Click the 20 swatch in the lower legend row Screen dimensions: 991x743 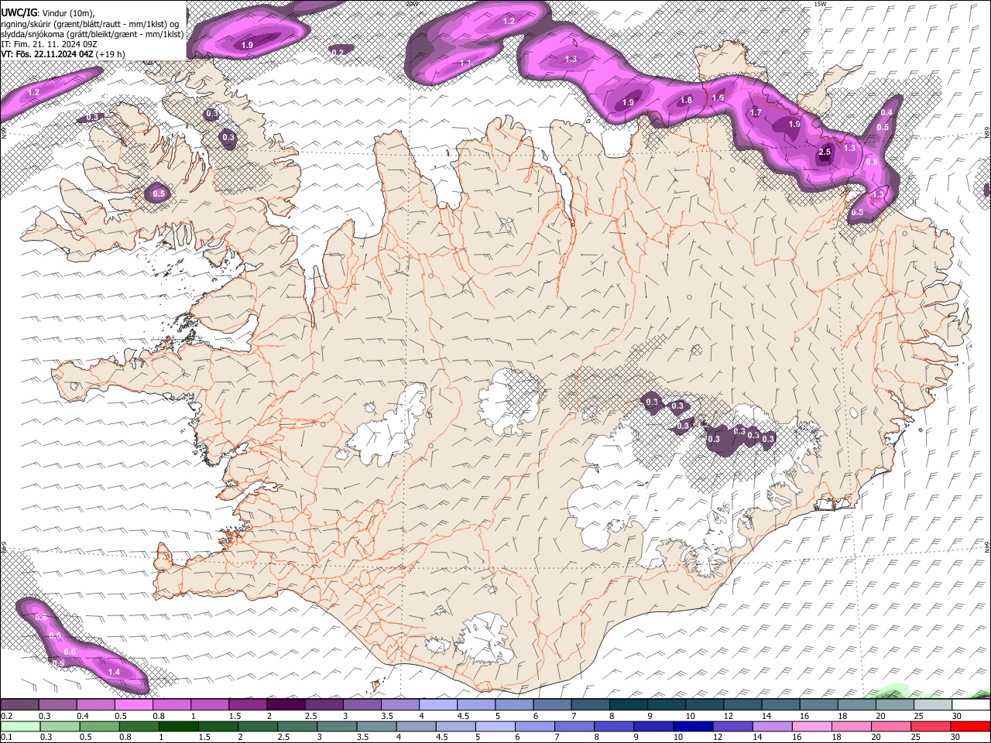(x=893, y=726)
